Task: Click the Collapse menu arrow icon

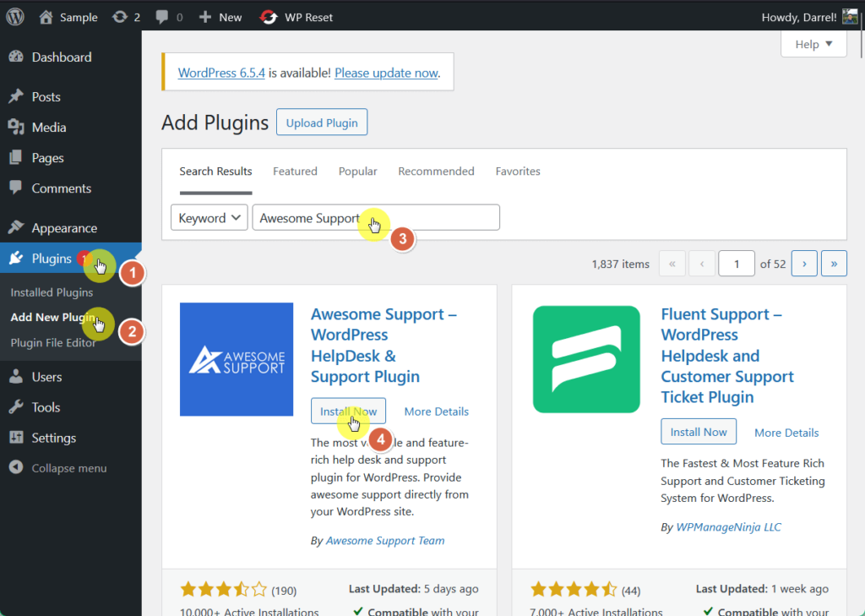Action: click(16, 467)
